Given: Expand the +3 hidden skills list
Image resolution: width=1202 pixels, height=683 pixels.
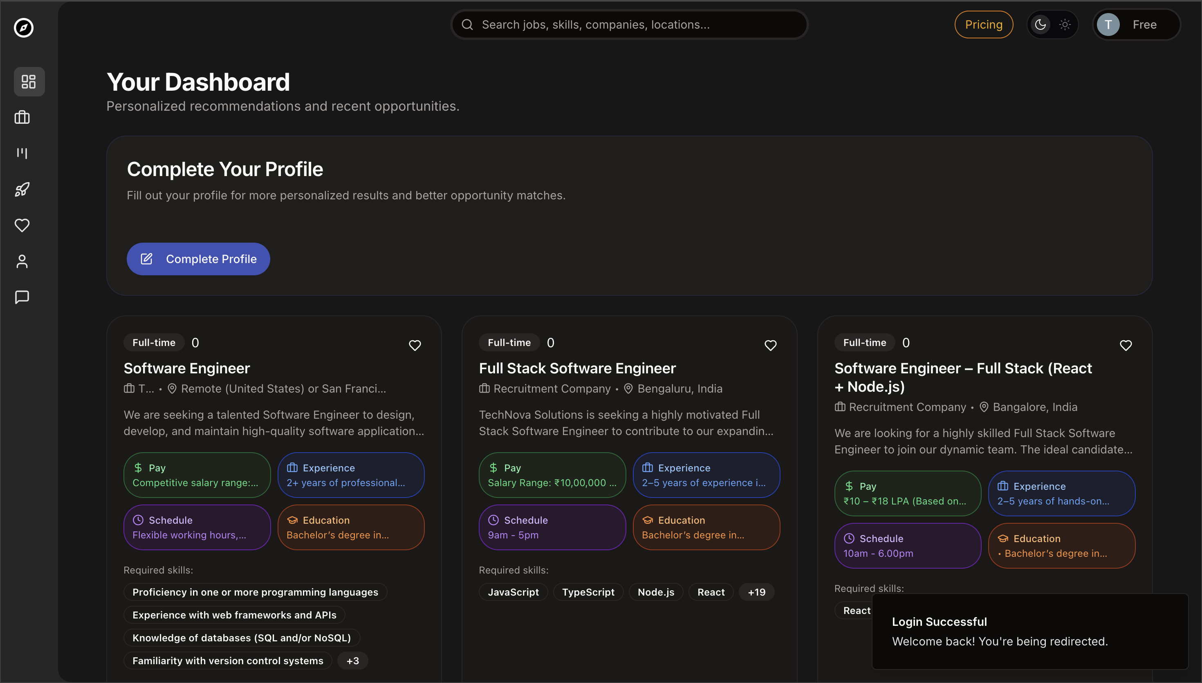Looking at the screenshot, I should point(352,660).
